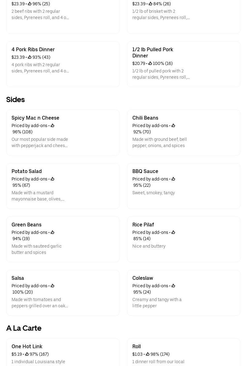Click the Salsa description text
This screenshot has width=251, height=366.
(40, 303)
